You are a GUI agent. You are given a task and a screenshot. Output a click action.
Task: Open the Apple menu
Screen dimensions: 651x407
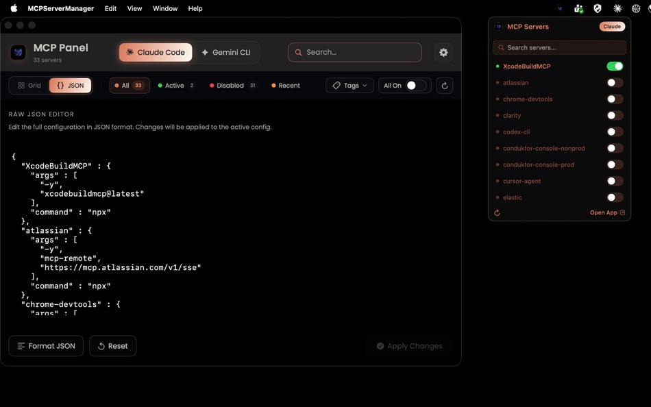14,8
